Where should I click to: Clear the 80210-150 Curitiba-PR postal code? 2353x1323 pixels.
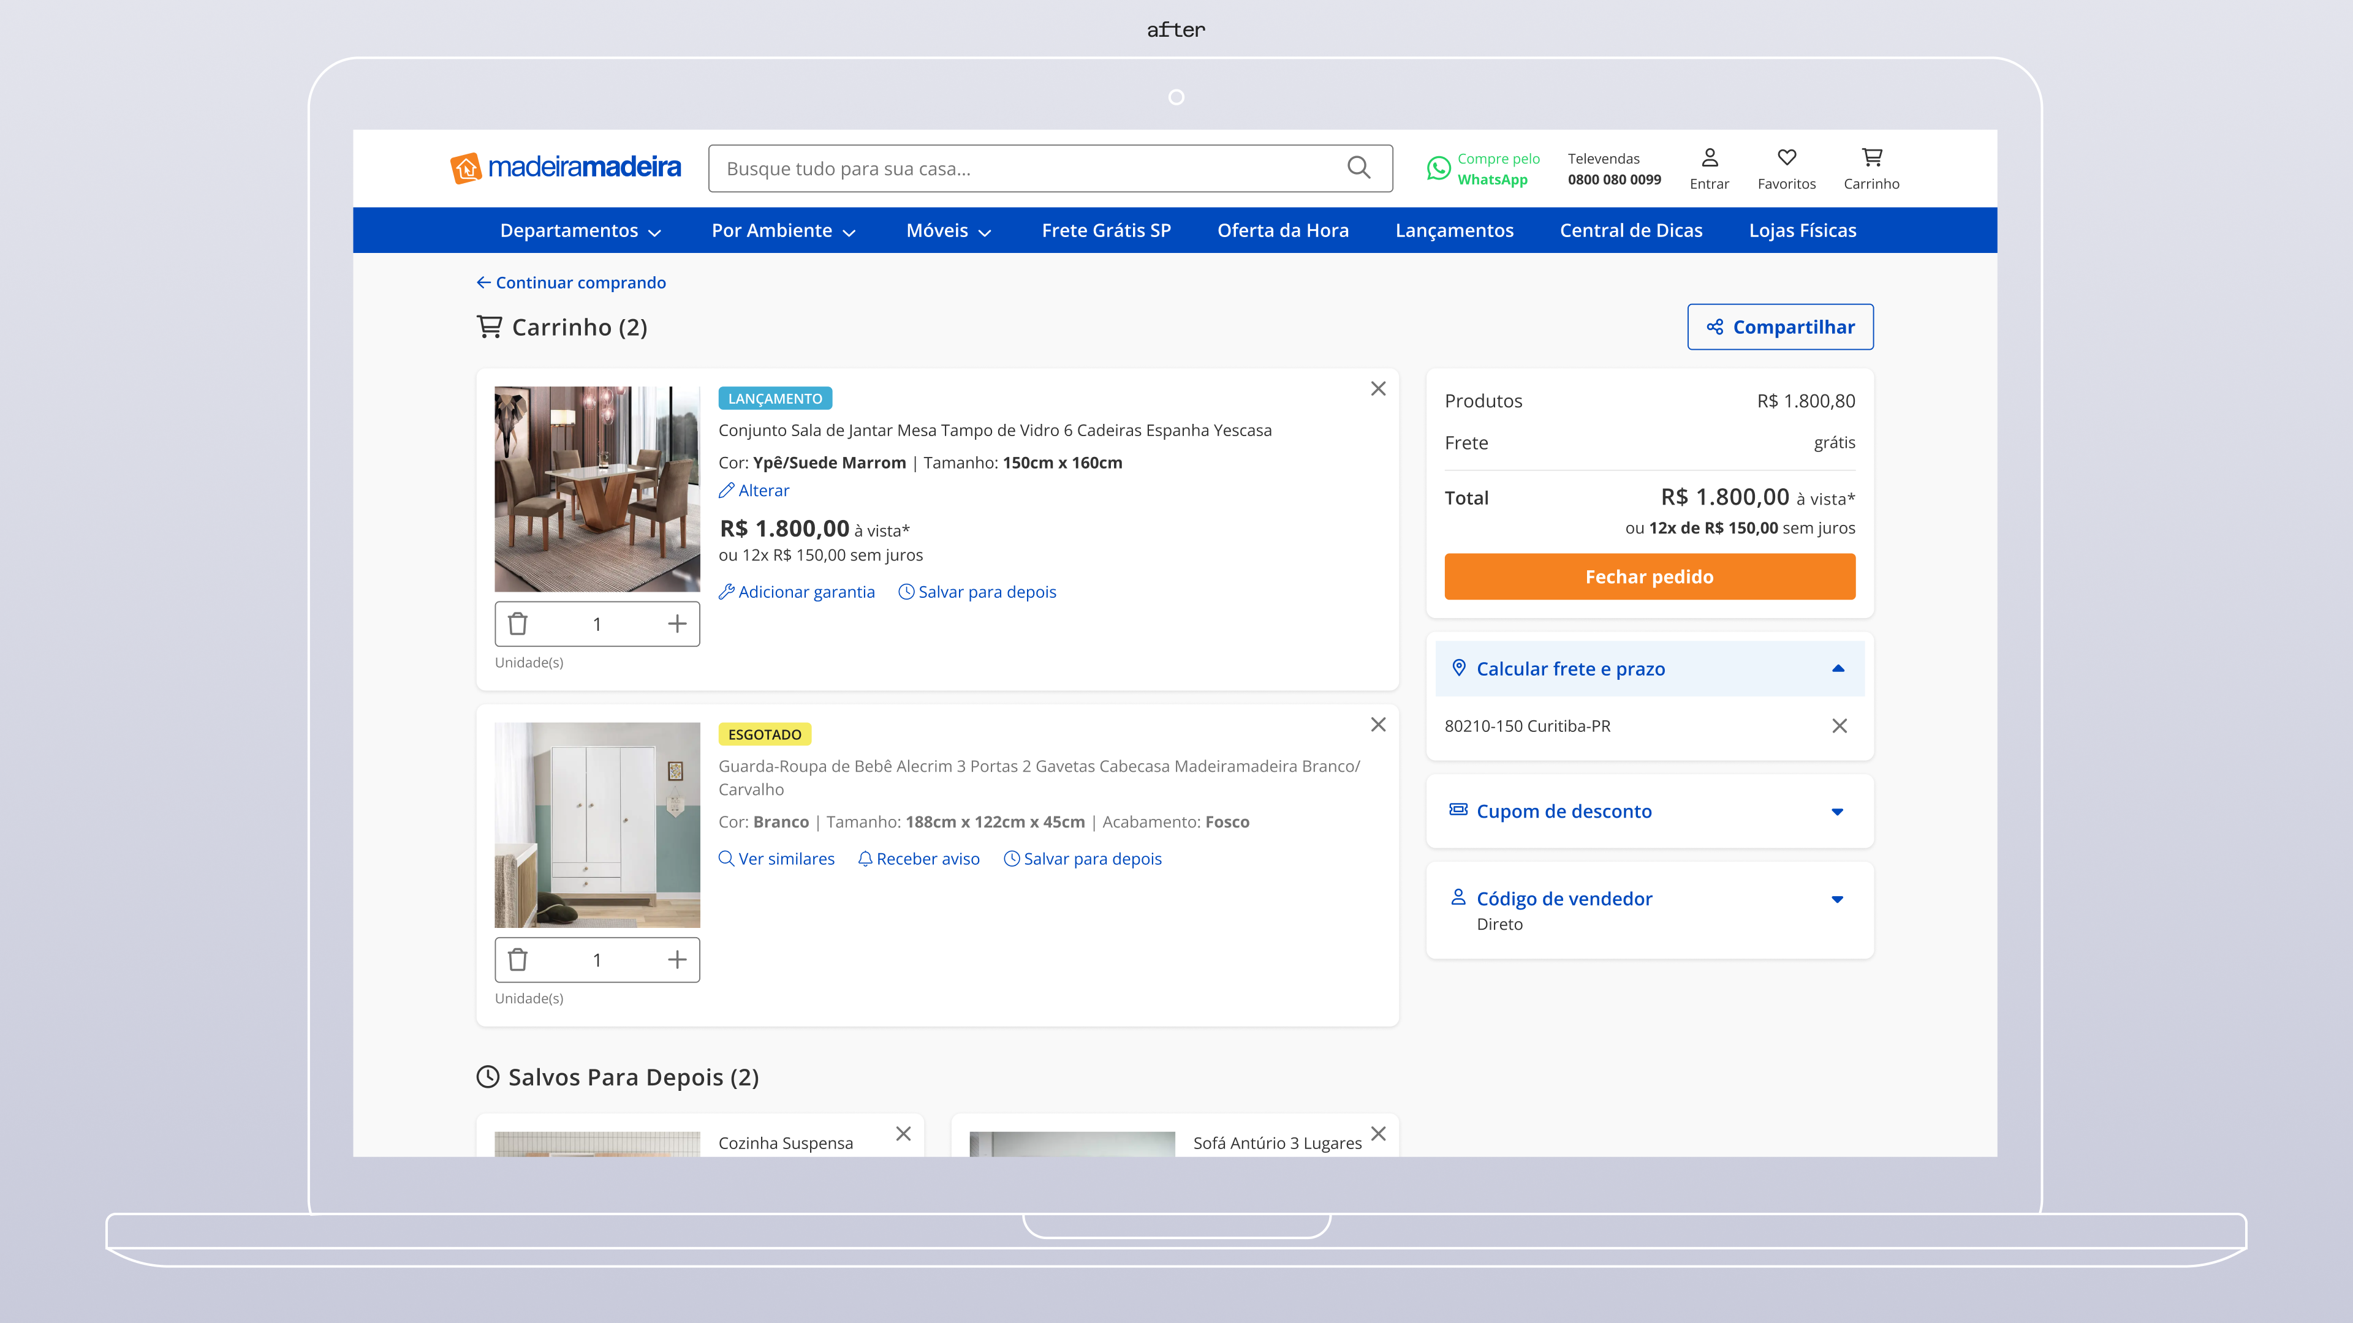[1840, 726]
